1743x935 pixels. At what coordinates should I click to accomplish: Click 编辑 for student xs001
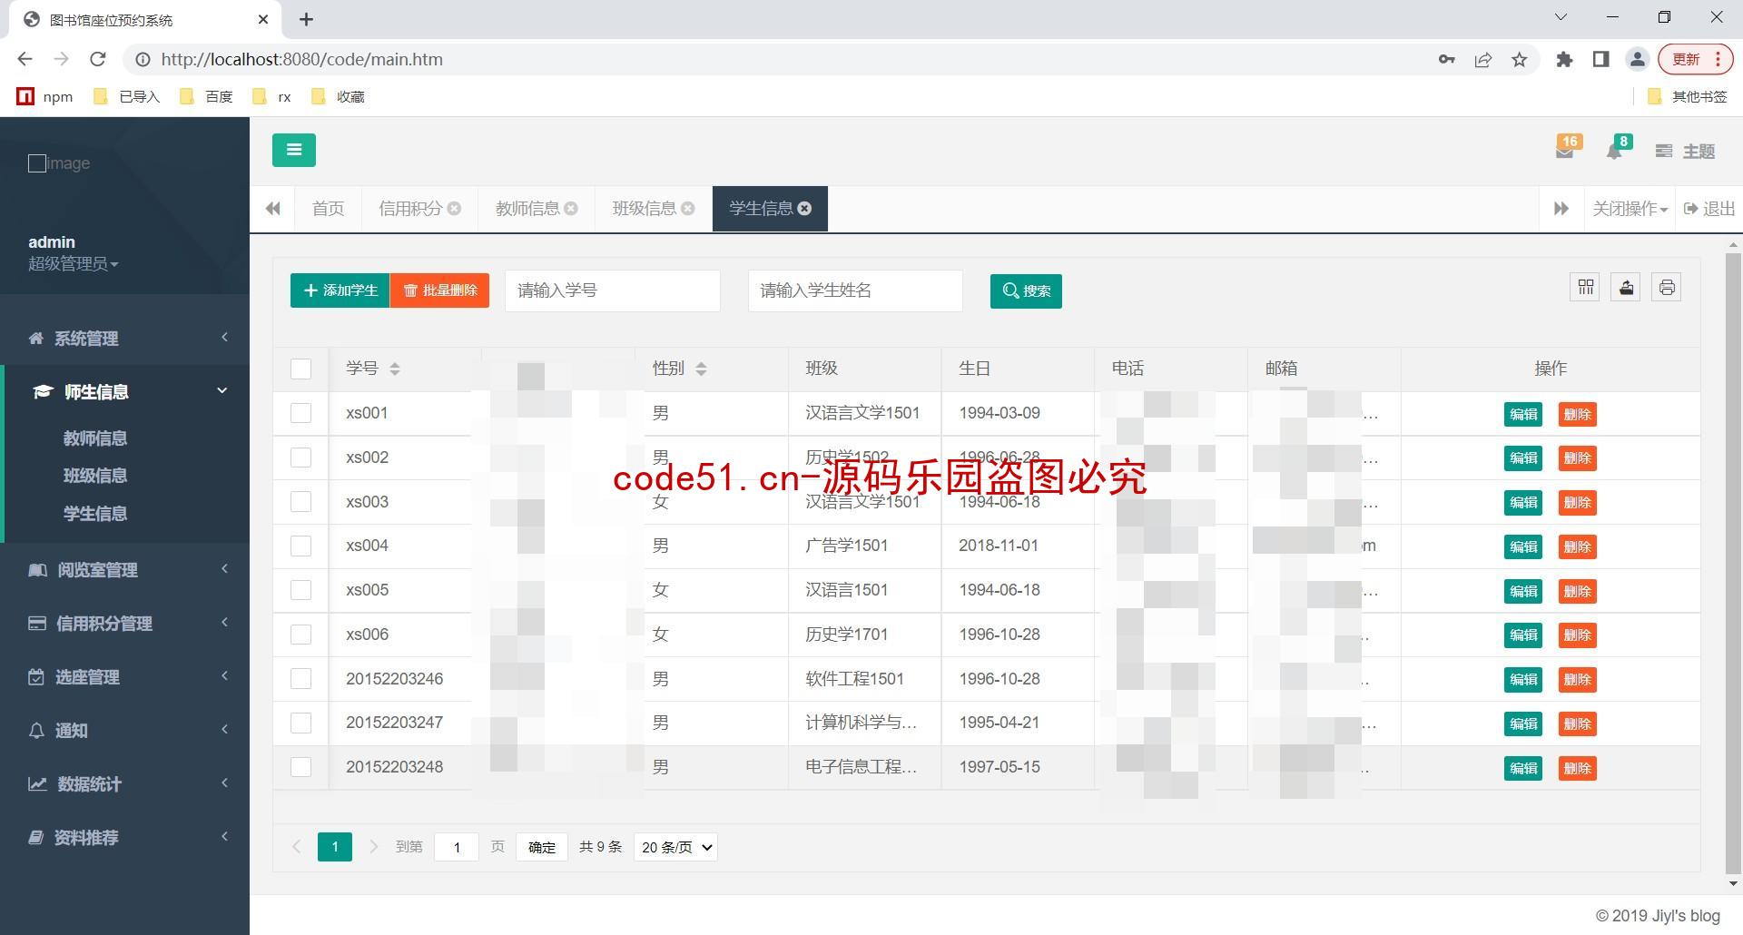click(1523, 414)
